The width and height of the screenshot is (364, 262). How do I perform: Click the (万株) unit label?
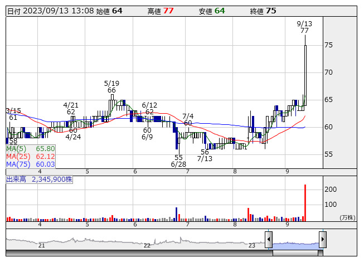(x=347, y=217)
